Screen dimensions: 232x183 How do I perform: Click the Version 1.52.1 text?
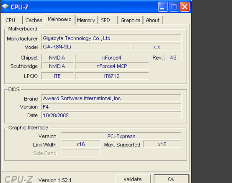click(55, 180)
